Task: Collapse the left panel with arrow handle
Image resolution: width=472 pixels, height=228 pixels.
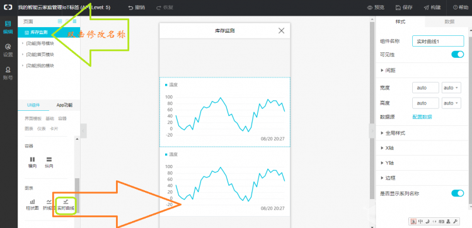Action: 83,131
